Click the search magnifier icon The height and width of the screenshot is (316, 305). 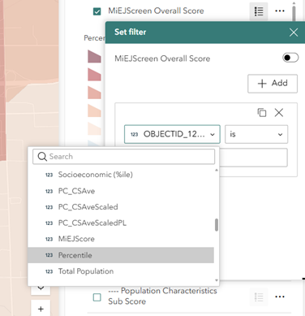(42, 157)
